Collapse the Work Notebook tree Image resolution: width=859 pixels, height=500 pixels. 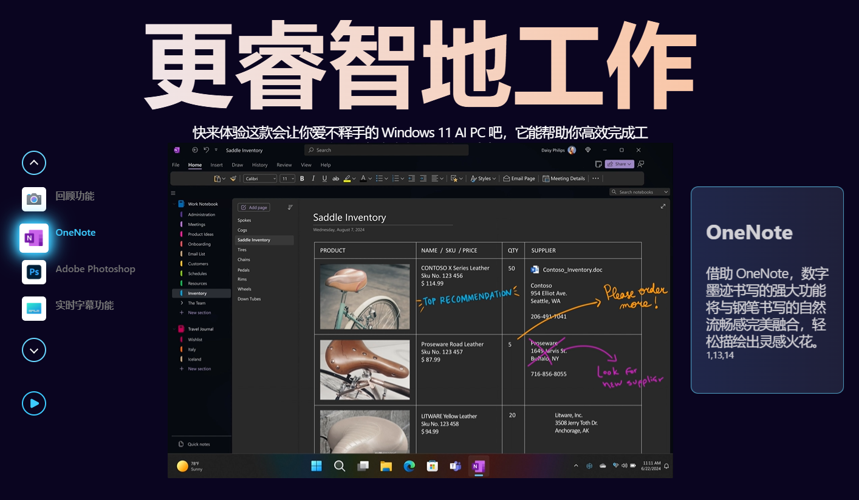pos(174,204)
